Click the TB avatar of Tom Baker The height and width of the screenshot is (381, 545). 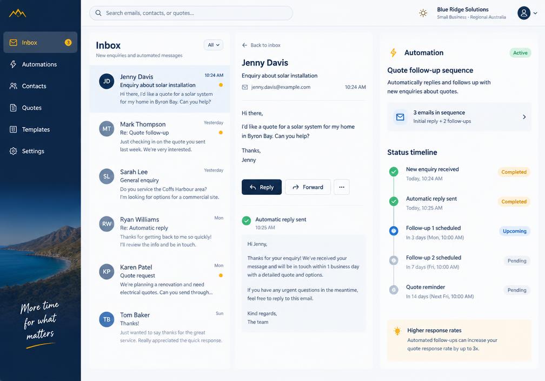click(107, 319)
